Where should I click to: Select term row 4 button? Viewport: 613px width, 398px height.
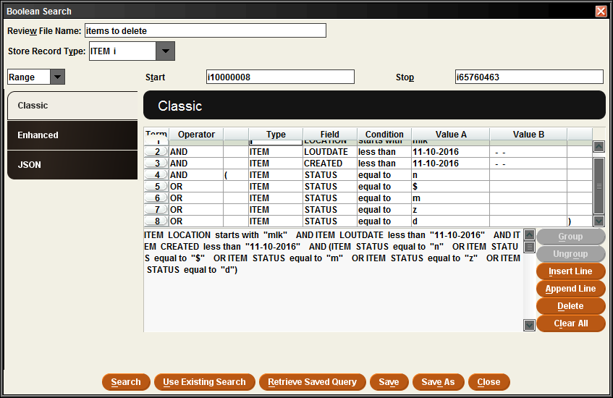(x=156, y=175)
